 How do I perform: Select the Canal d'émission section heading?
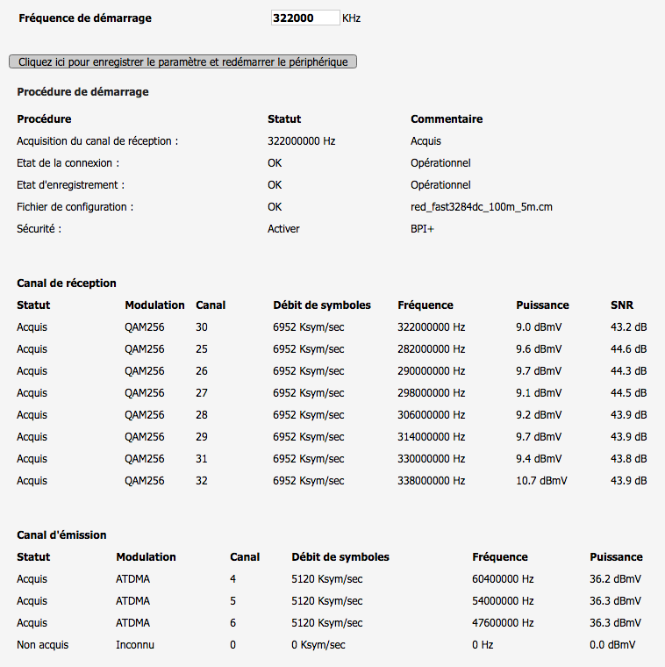tap(61, 534)
